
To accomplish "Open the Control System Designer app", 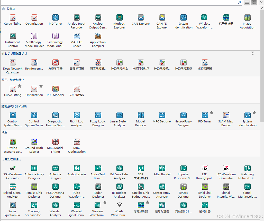I will pos(13,119).
